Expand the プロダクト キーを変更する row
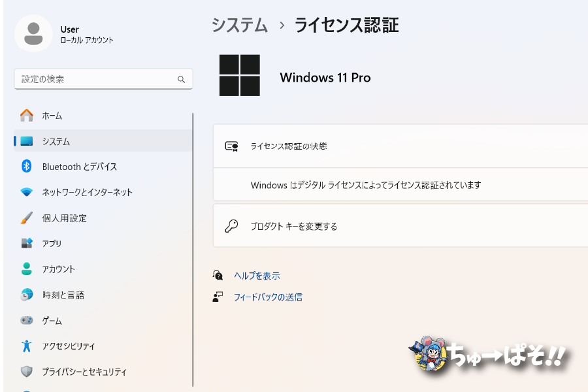 400,226
